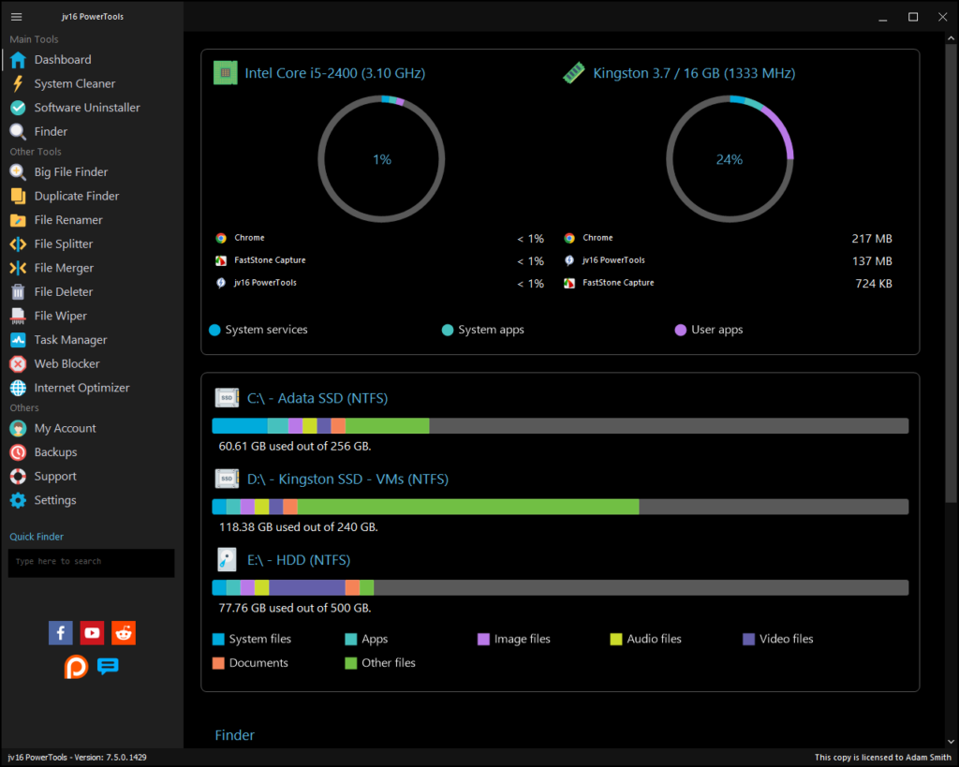Click the Duplicate Finder icon
Viewport: 959px width, 767px height.
tap(19, 197)
